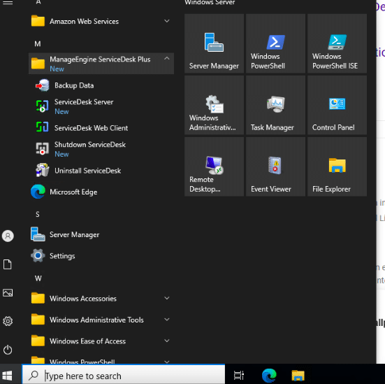Image resolution: width=385 pixels, height=384 pixels.
Task: Launch the Event Viewer tile
Action: [275, 166]
